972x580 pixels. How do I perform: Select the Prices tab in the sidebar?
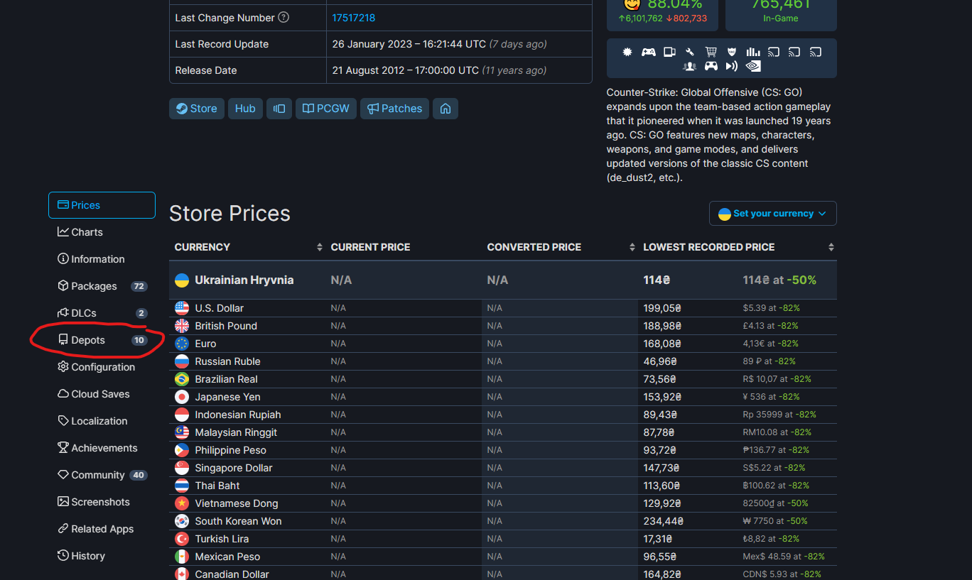(102, 205)
